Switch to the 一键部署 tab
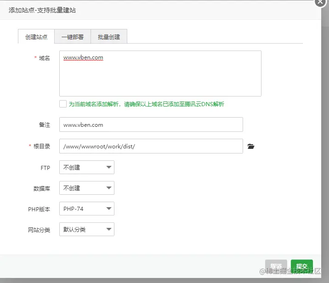Image resolution: width=329 pixels, height=283 pixels. [73, 36]
